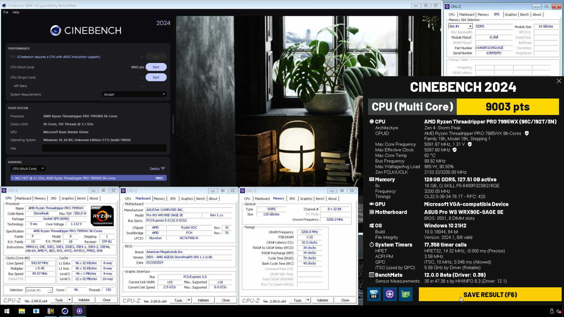Viewport: 564px width, 317px height.
Task: Open the Windows Start menu
Action: pyautogui.click(x=7, y=311)
